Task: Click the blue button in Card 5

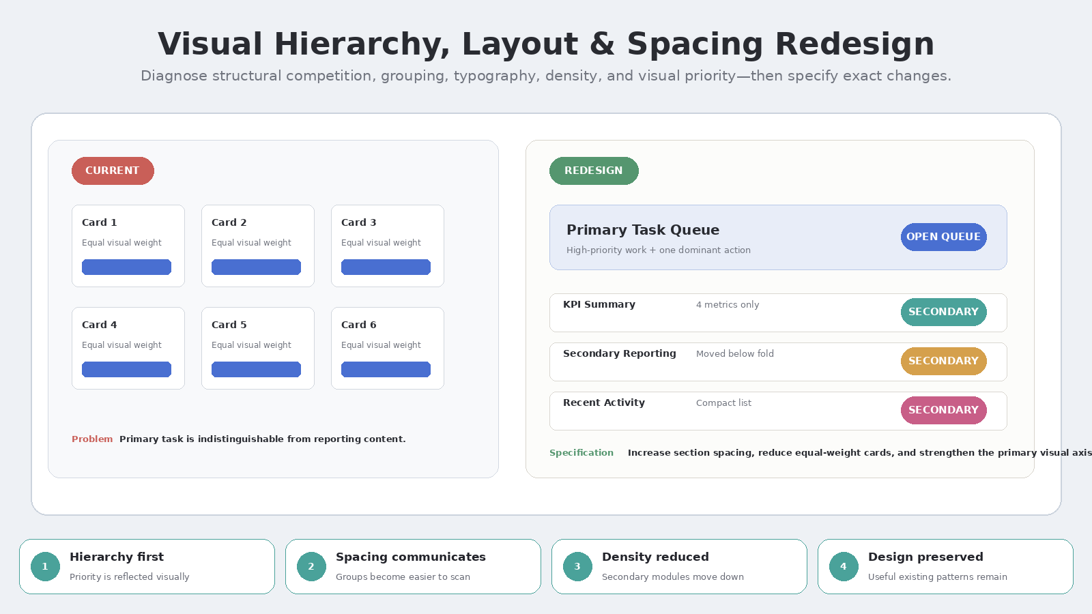Action: [256, 369]
